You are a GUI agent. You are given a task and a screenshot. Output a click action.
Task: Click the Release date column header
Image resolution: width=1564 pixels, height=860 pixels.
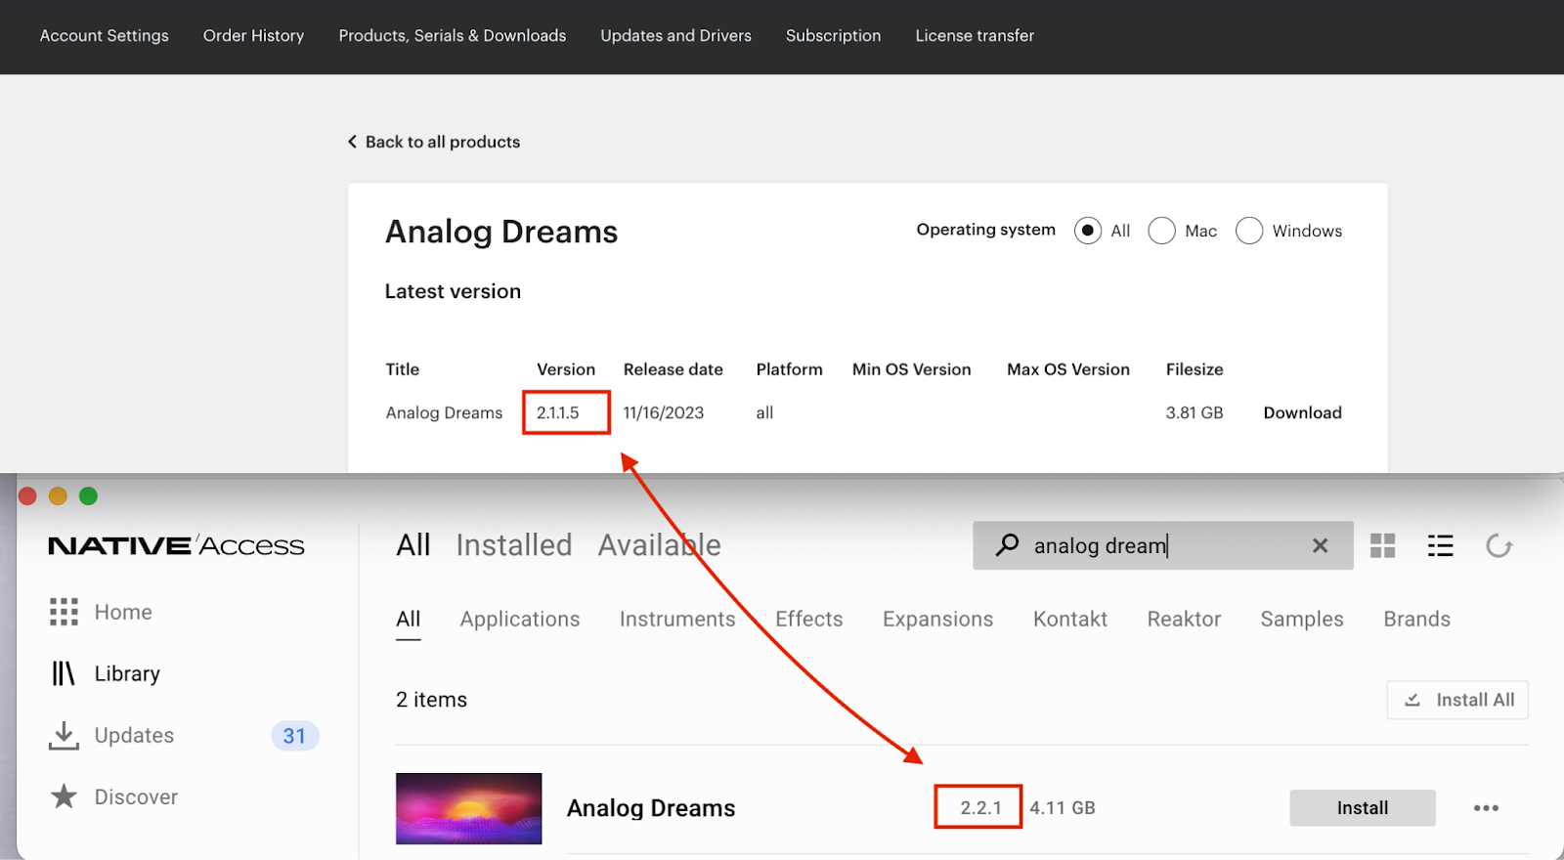673,369
